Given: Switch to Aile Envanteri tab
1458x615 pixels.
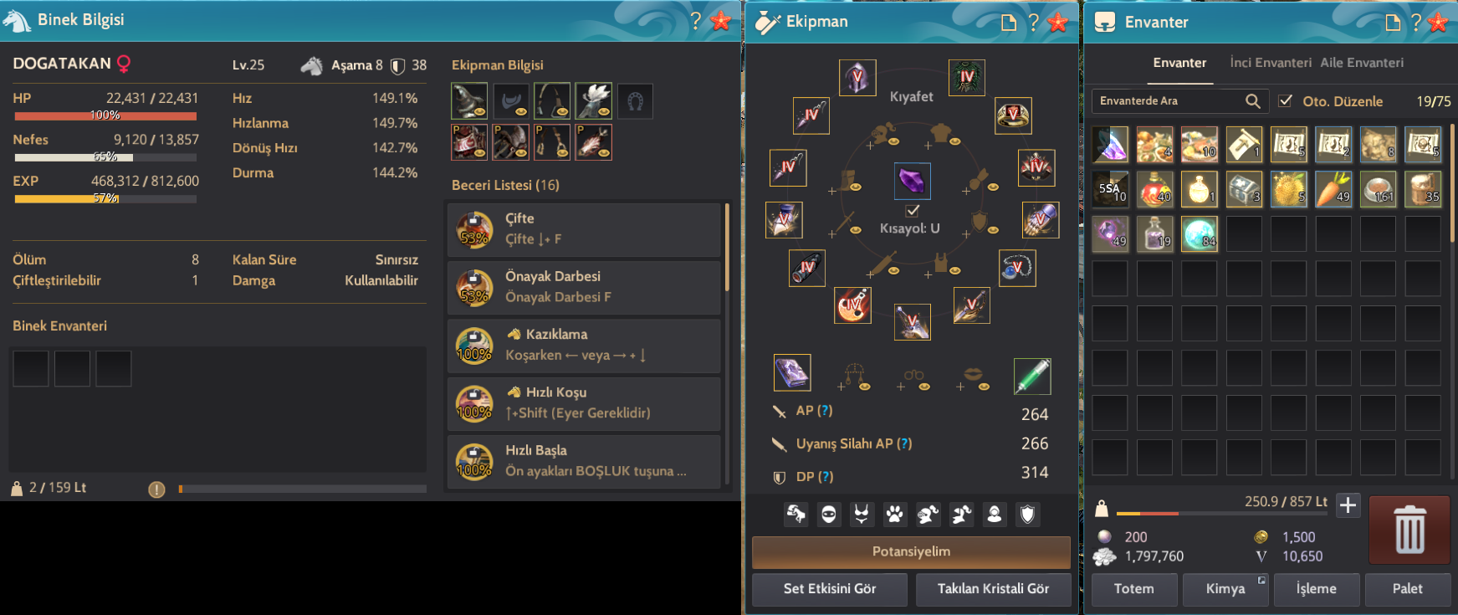Looking at the screenshot, I should coord(1362,63).
